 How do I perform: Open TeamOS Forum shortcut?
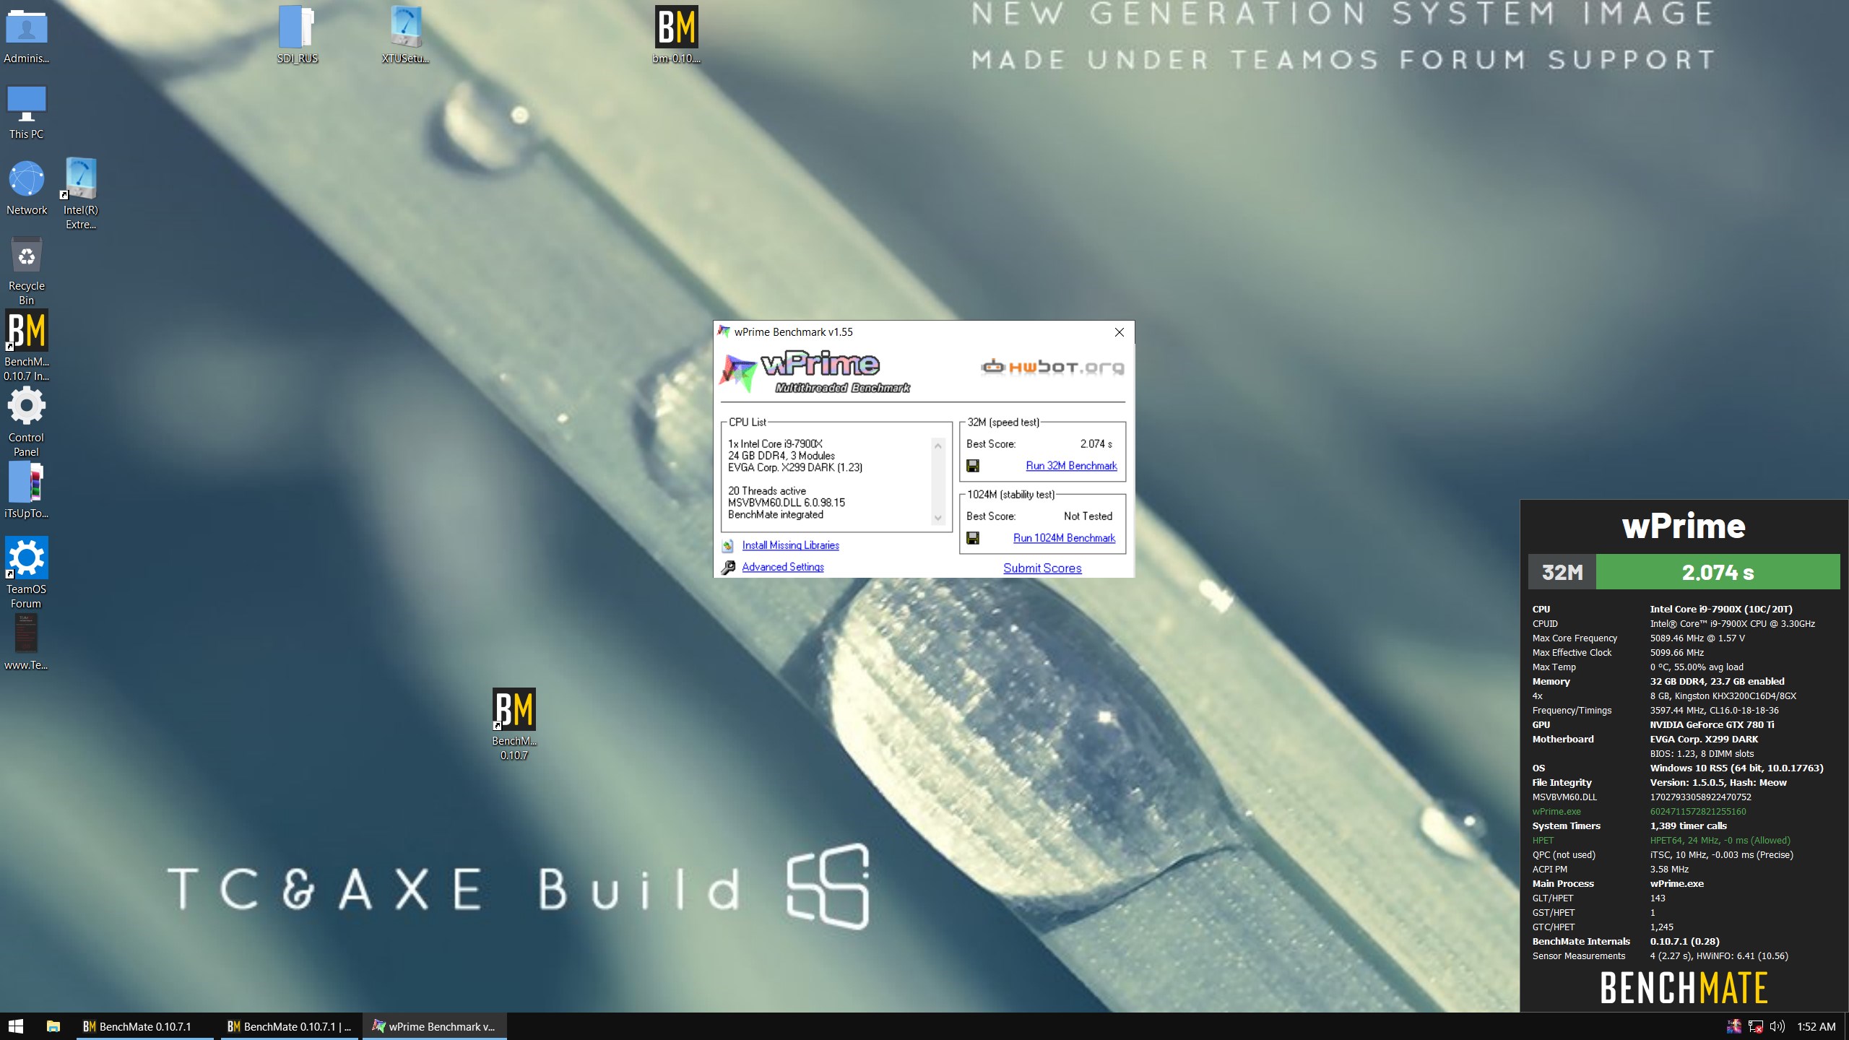point(27,573)
